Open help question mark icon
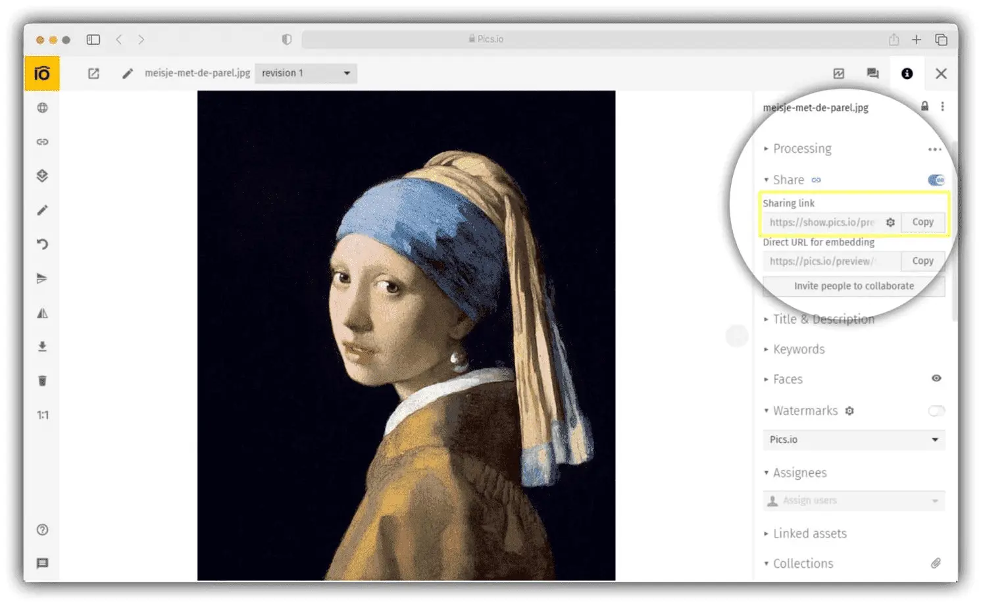The image size is (983, 606). [42, 530]
